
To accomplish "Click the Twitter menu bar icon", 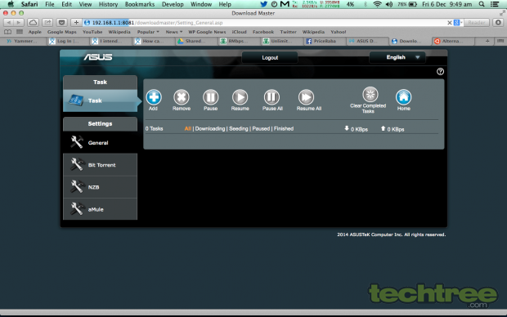I will (x=264, y=4).
